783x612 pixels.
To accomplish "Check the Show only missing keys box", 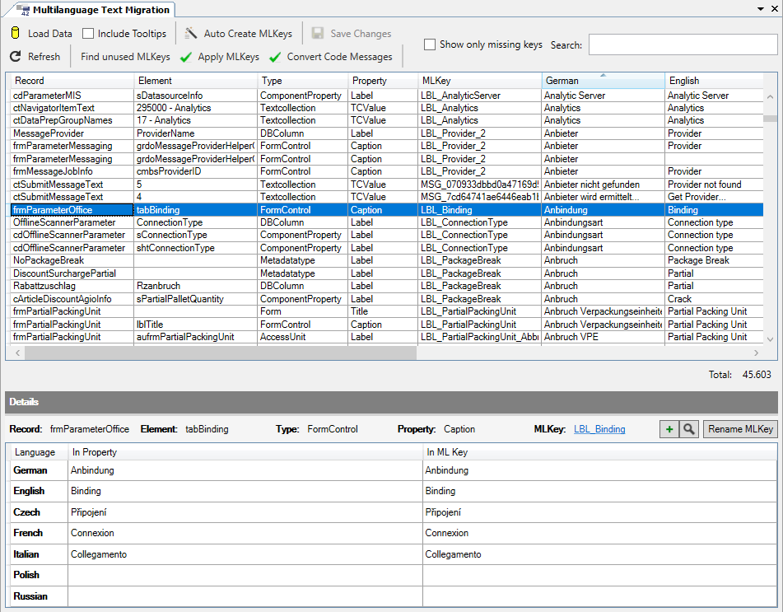I will click(x=430, y=44).
